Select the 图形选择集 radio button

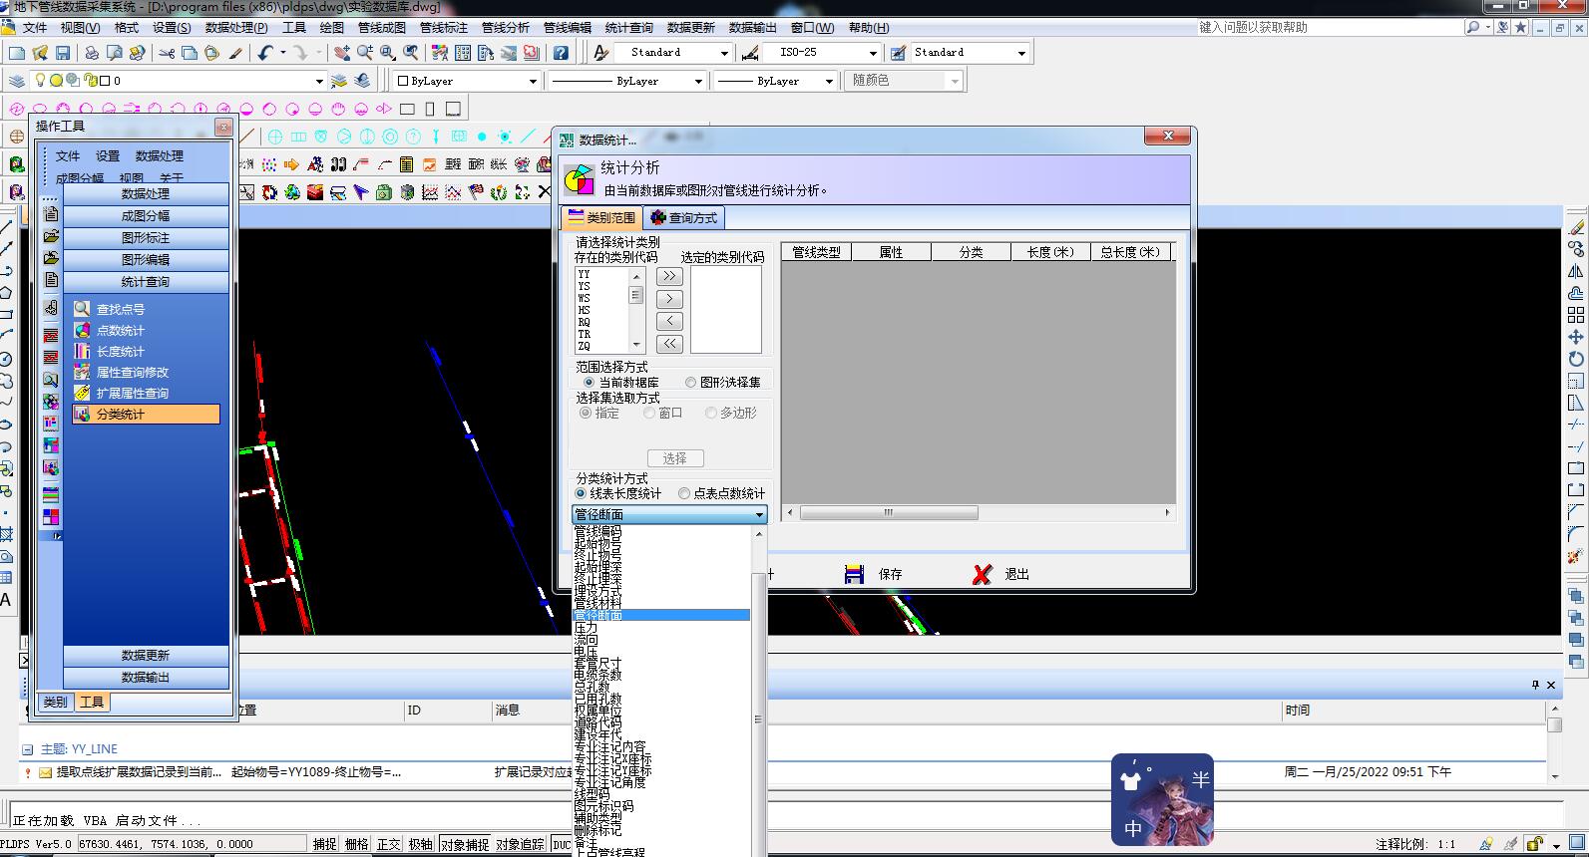690,383
